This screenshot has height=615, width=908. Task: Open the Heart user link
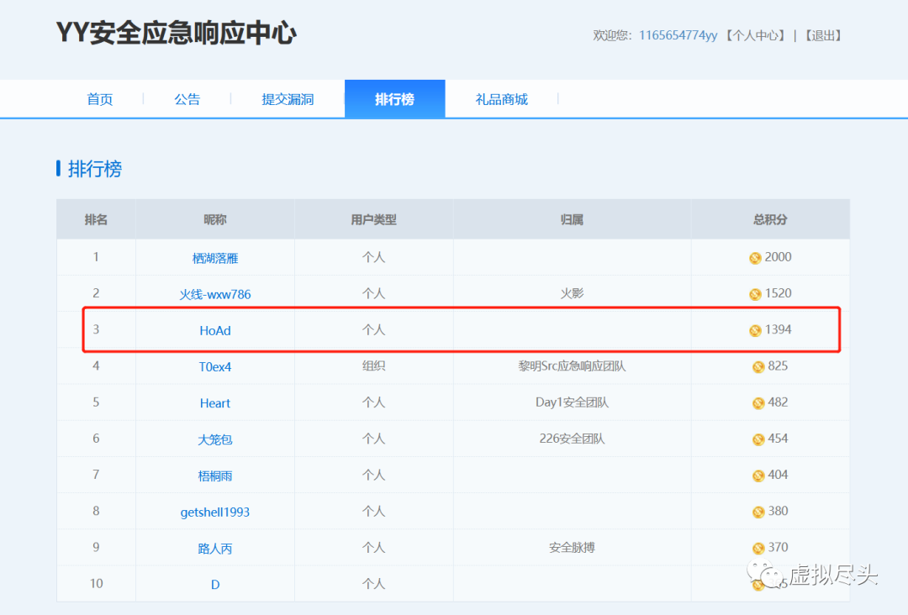(215, 403)
